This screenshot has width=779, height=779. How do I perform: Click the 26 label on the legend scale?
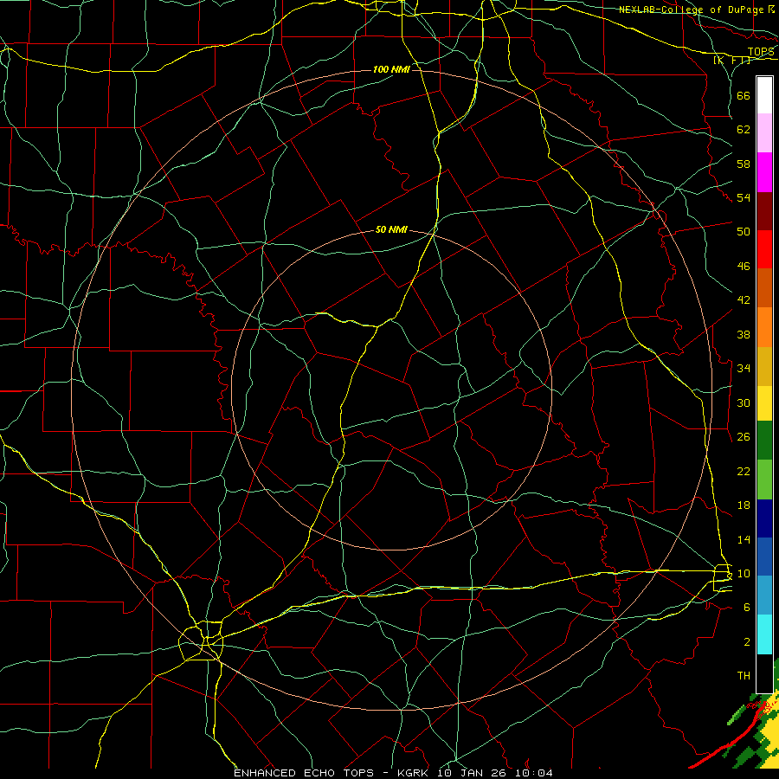click(744, 437)
